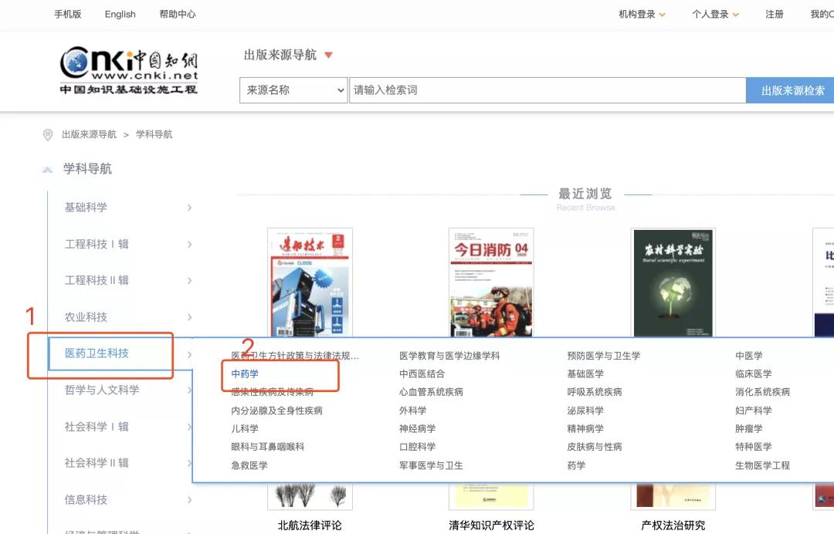This screenshot has width=834, height=534.
Task: Click the 学科导航 breadcrumb link
Action: tap(154, 133)
